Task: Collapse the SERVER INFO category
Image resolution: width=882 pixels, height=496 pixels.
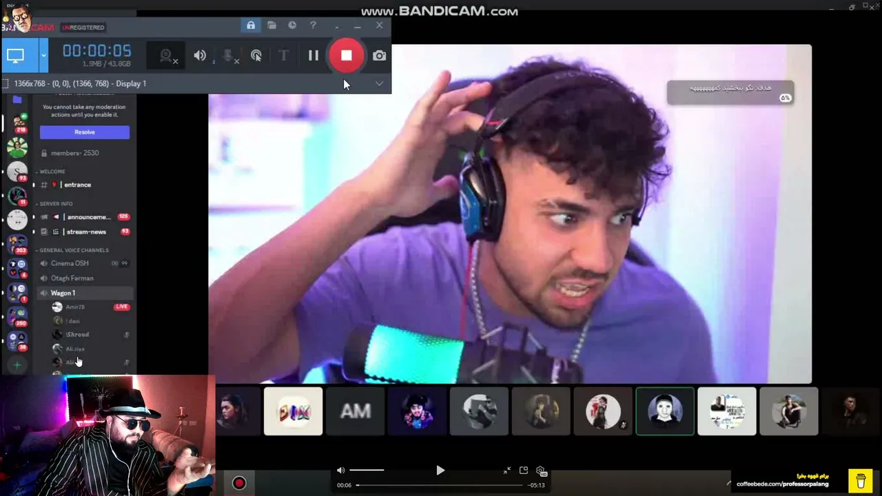Action: 55,204
